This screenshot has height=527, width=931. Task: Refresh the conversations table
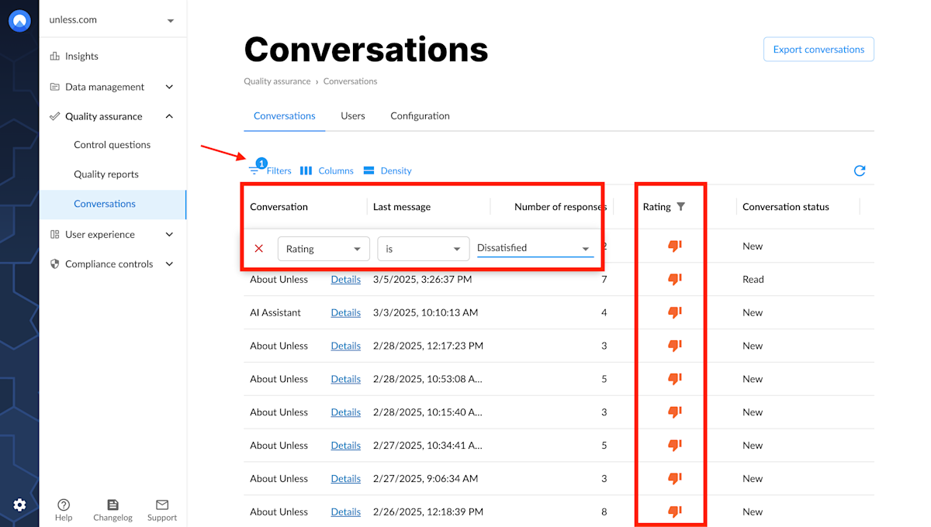coord(859,170)
